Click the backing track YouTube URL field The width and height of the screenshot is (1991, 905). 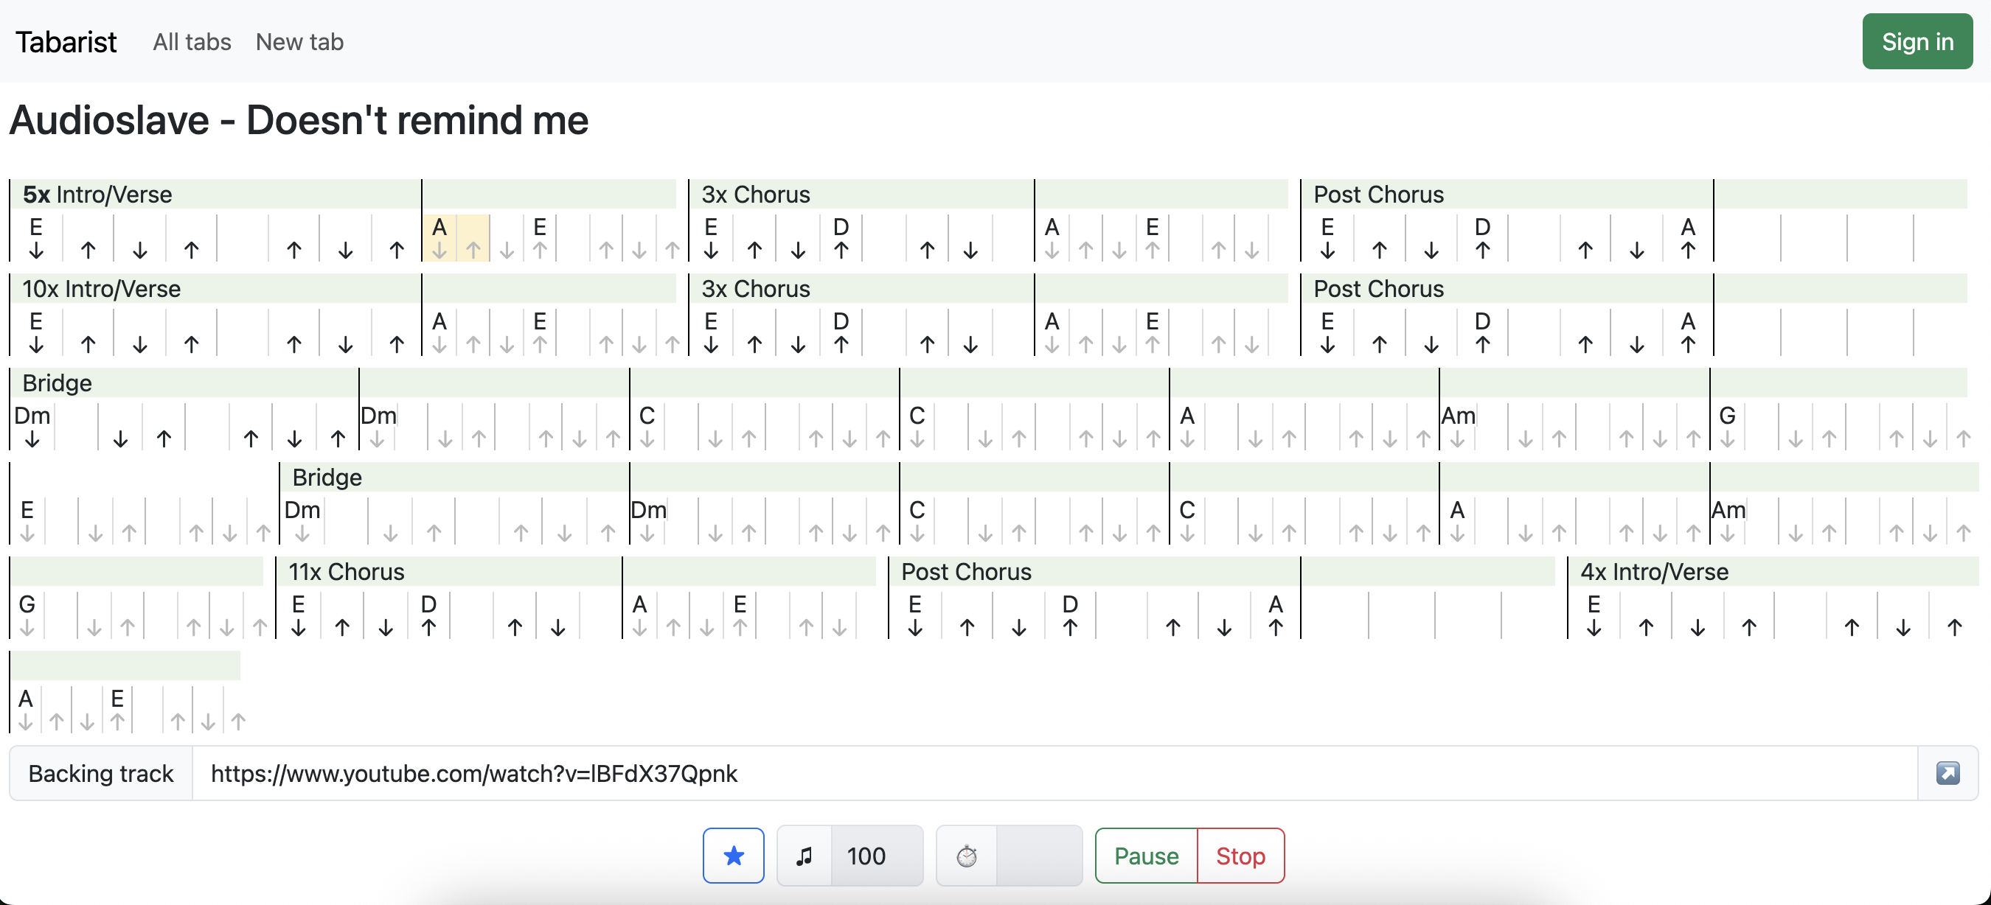1054,773
